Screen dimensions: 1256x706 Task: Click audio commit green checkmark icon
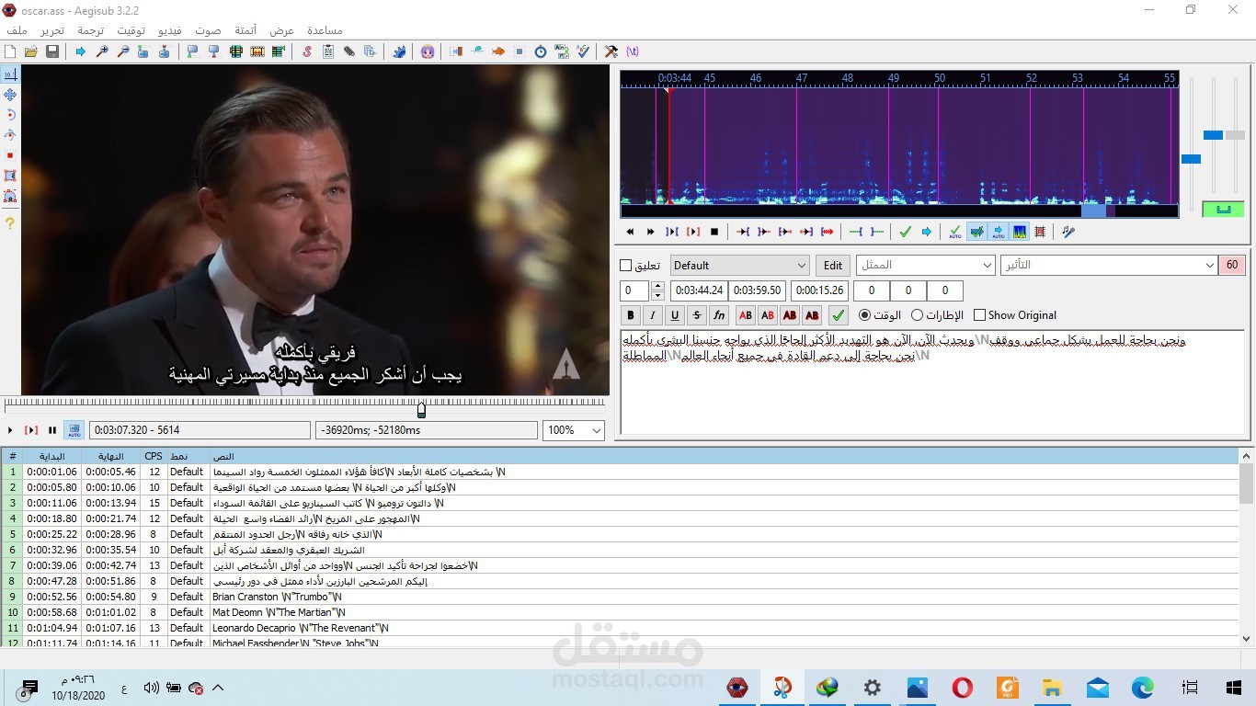[x=905, y=232]
